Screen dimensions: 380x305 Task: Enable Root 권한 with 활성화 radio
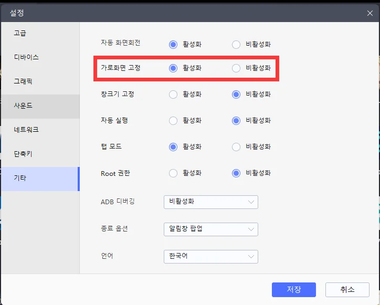(x=173, y=173)
